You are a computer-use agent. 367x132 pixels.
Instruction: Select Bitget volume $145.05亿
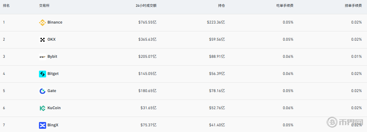point(148,73)
